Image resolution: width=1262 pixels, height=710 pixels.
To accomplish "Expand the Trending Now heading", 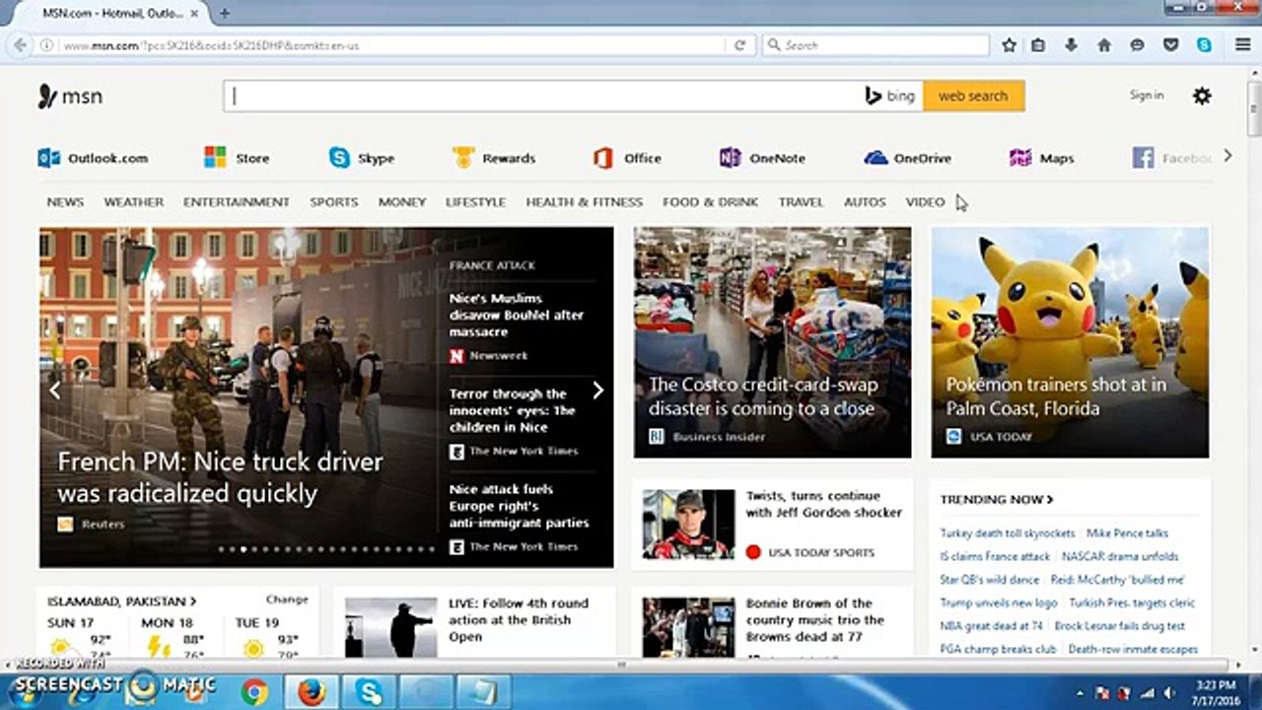I will pos(997,499).
